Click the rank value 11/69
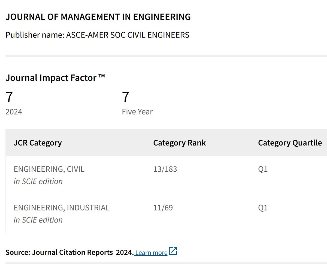This screenshot has width=327, height=266. tap(163, 208)
